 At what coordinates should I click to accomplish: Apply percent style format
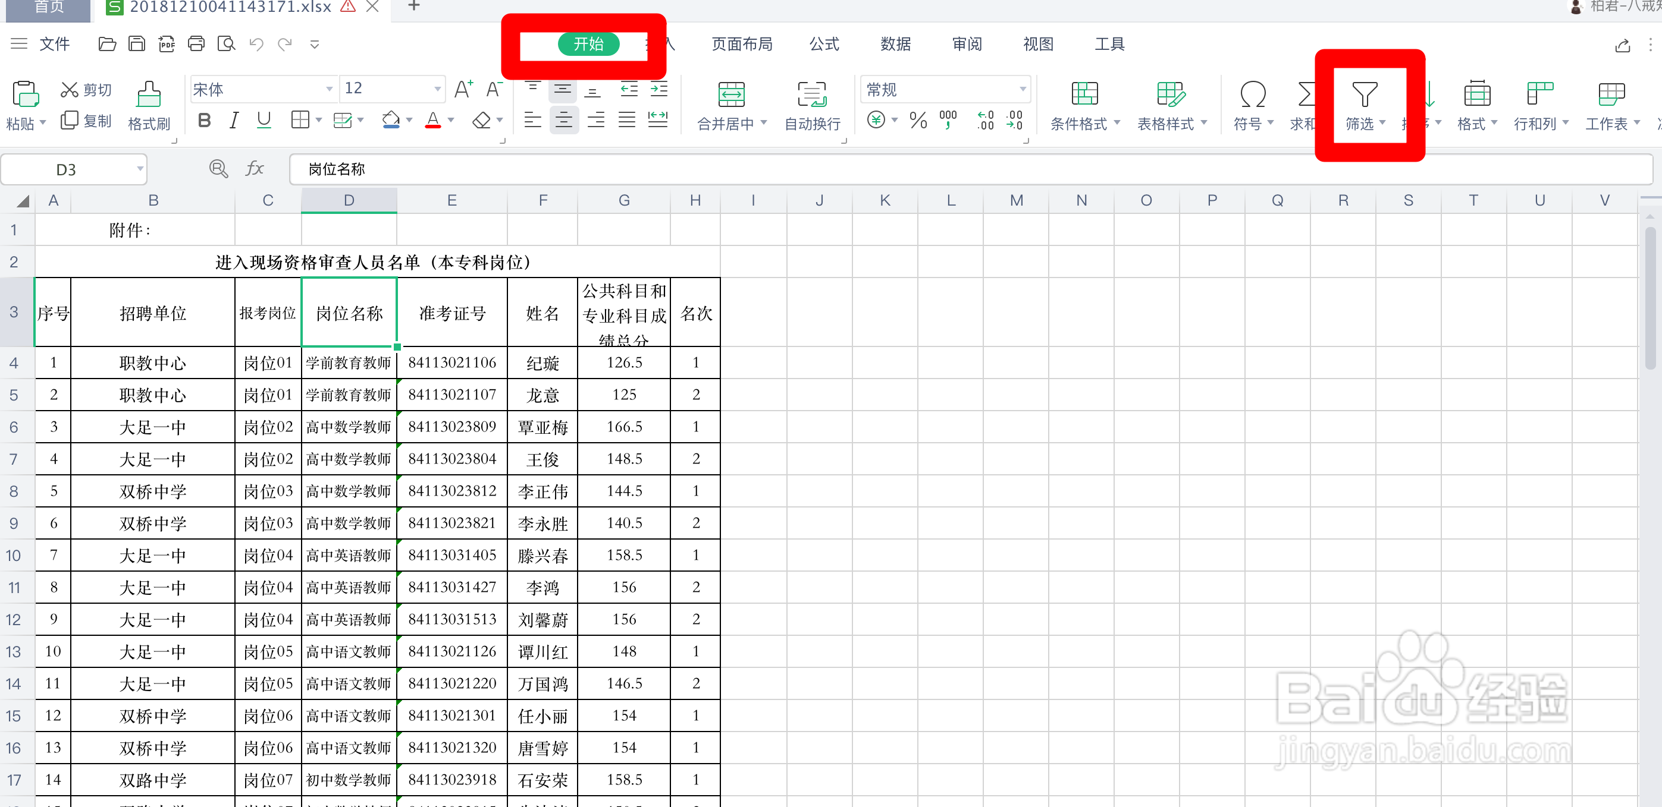(x=918, y=120)
